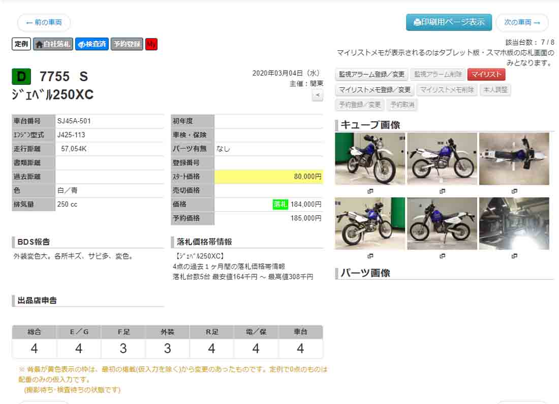Image resolution: width=559 pixels, height=404 pixels.
Task: Click the 予約登録／変更 button
Action: click(360, 105)
